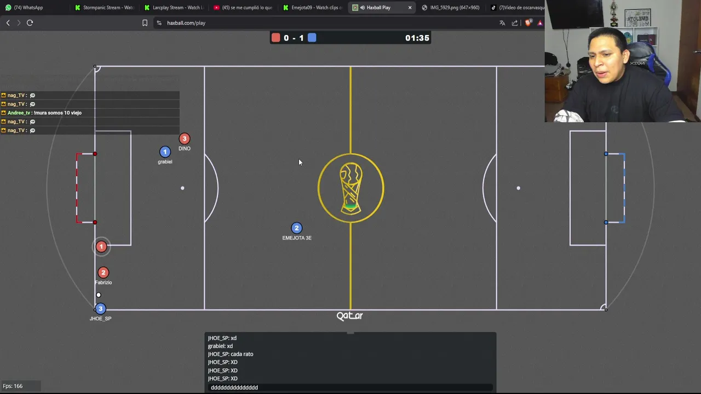Viewport: 701px width, 394px height.
Task: Select blue player 2 EMEJOTA 3E
Action: [296, 228]
